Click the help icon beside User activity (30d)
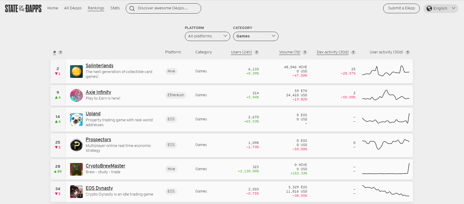This screenshot has width=464, height=204. pyautogui.click(x=408, y=53)
